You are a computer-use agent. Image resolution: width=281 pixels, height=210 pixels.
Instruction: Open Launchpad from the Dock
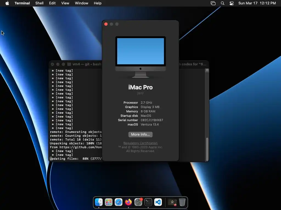coord(109,202)
